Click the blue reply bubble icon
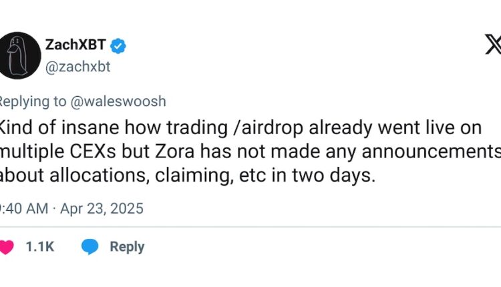Viewport: 501px width, 287px height. [90, 247]
